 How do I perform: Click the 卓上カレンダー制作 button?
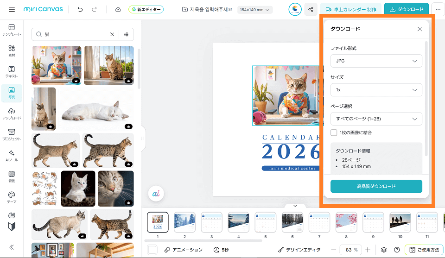350,9
